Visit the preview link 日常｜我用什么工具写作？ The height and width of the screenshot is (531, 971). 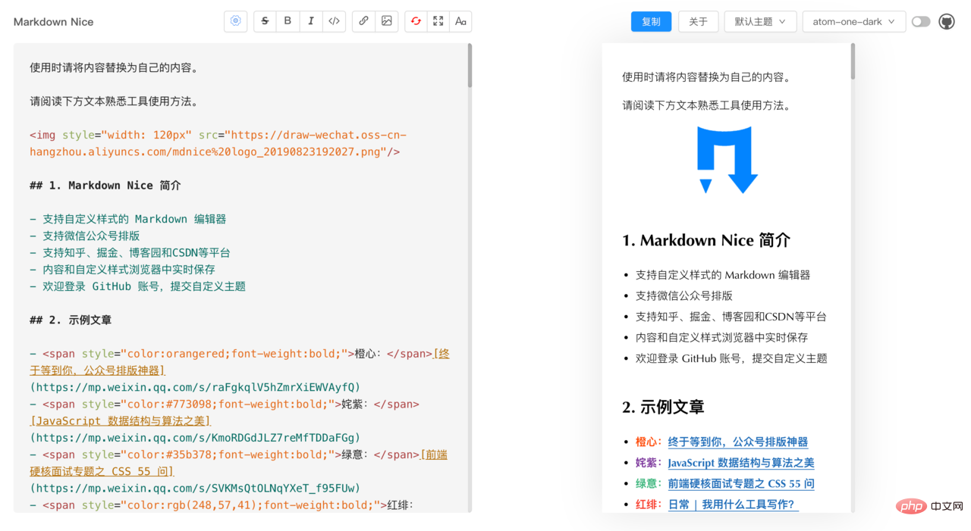(734, 504)
